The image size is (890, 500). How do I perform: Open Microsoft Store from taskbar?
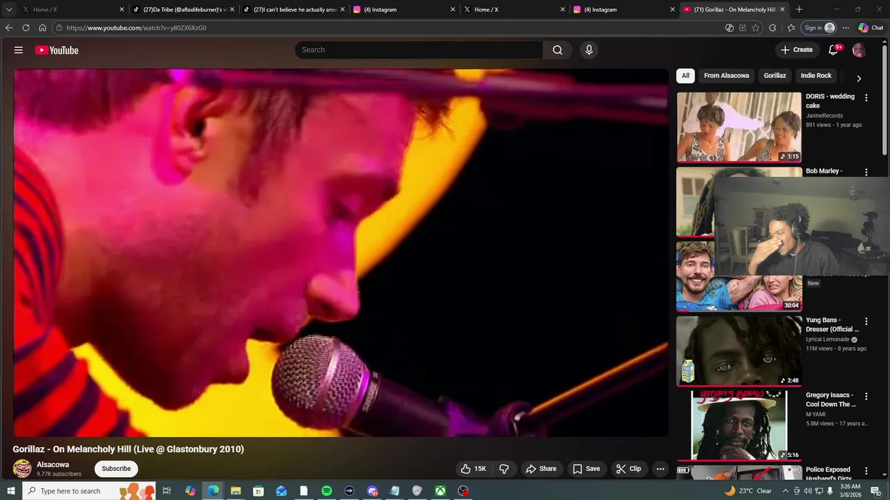click(x=259, y=491)
